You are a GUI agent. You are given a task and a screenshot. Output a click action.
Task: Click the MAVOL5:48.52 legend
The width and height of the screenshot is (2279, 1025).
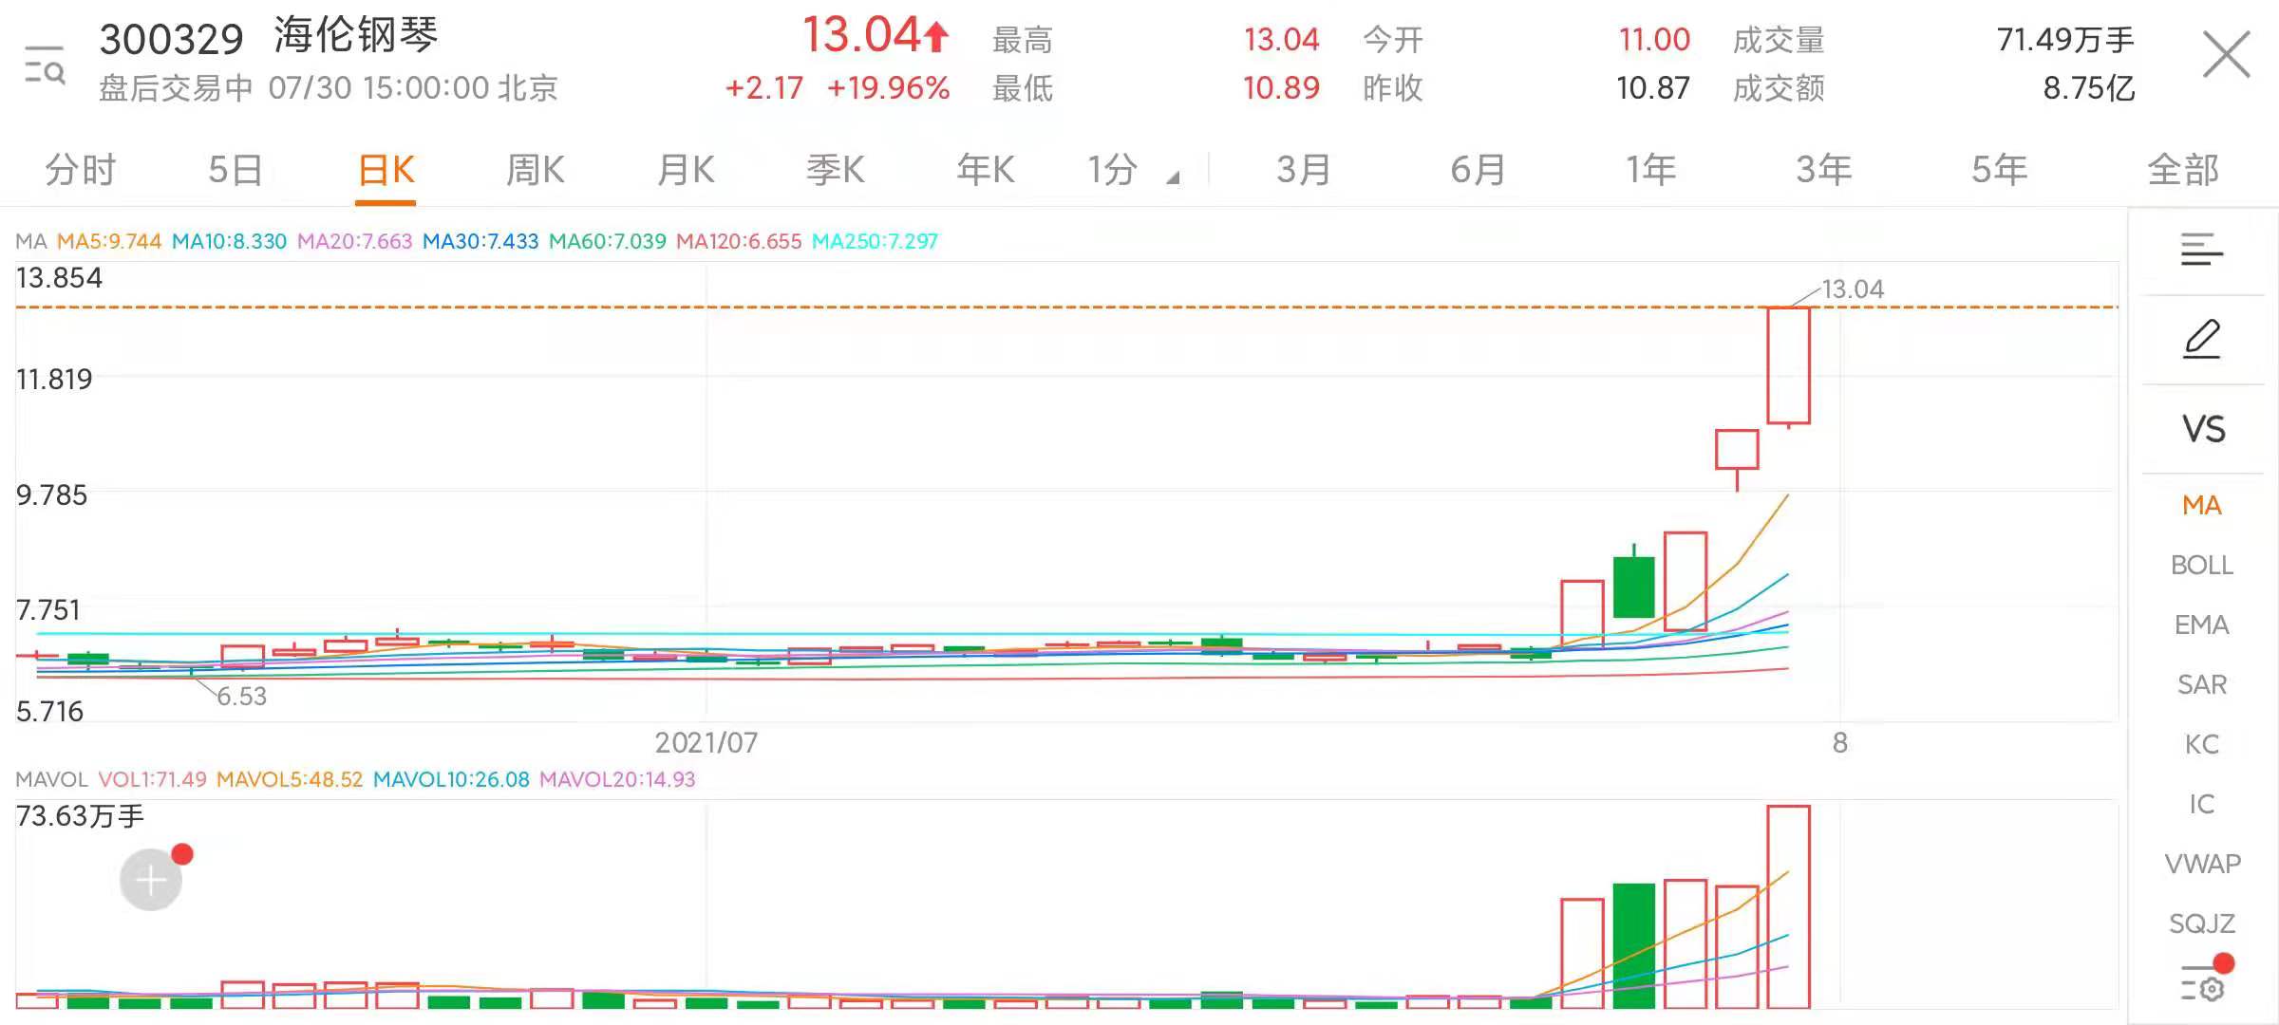pos(290,779)
